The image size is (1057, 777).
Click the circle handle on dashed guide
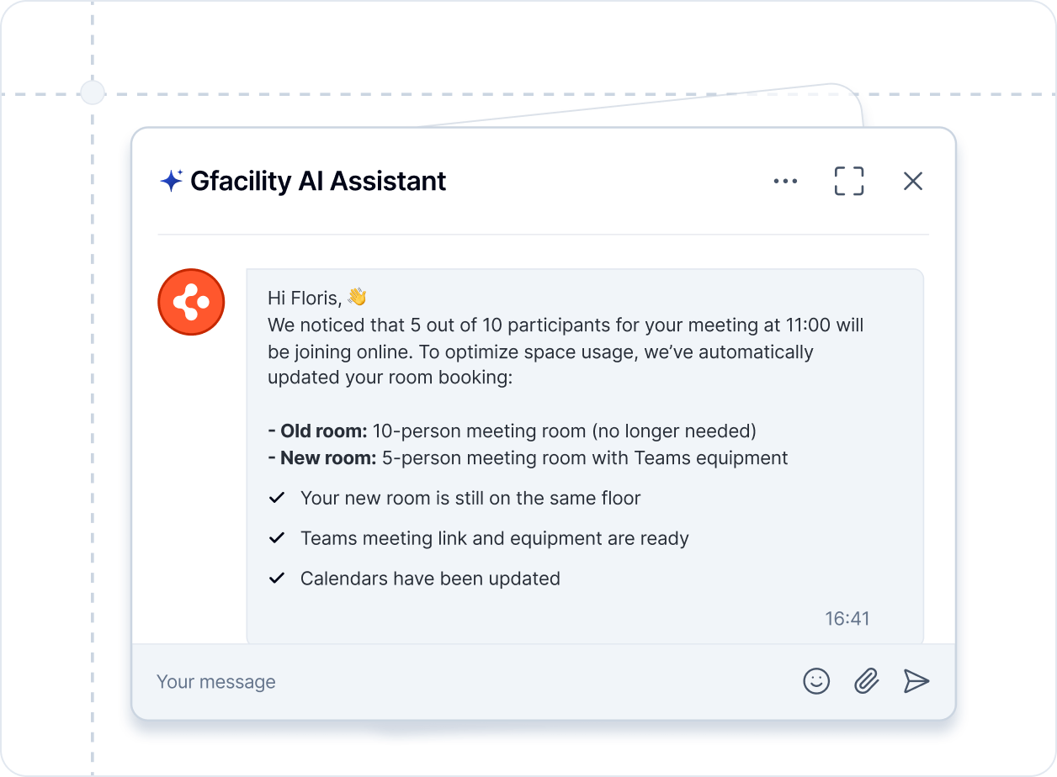pyautogui.click(x=92, y=92)
